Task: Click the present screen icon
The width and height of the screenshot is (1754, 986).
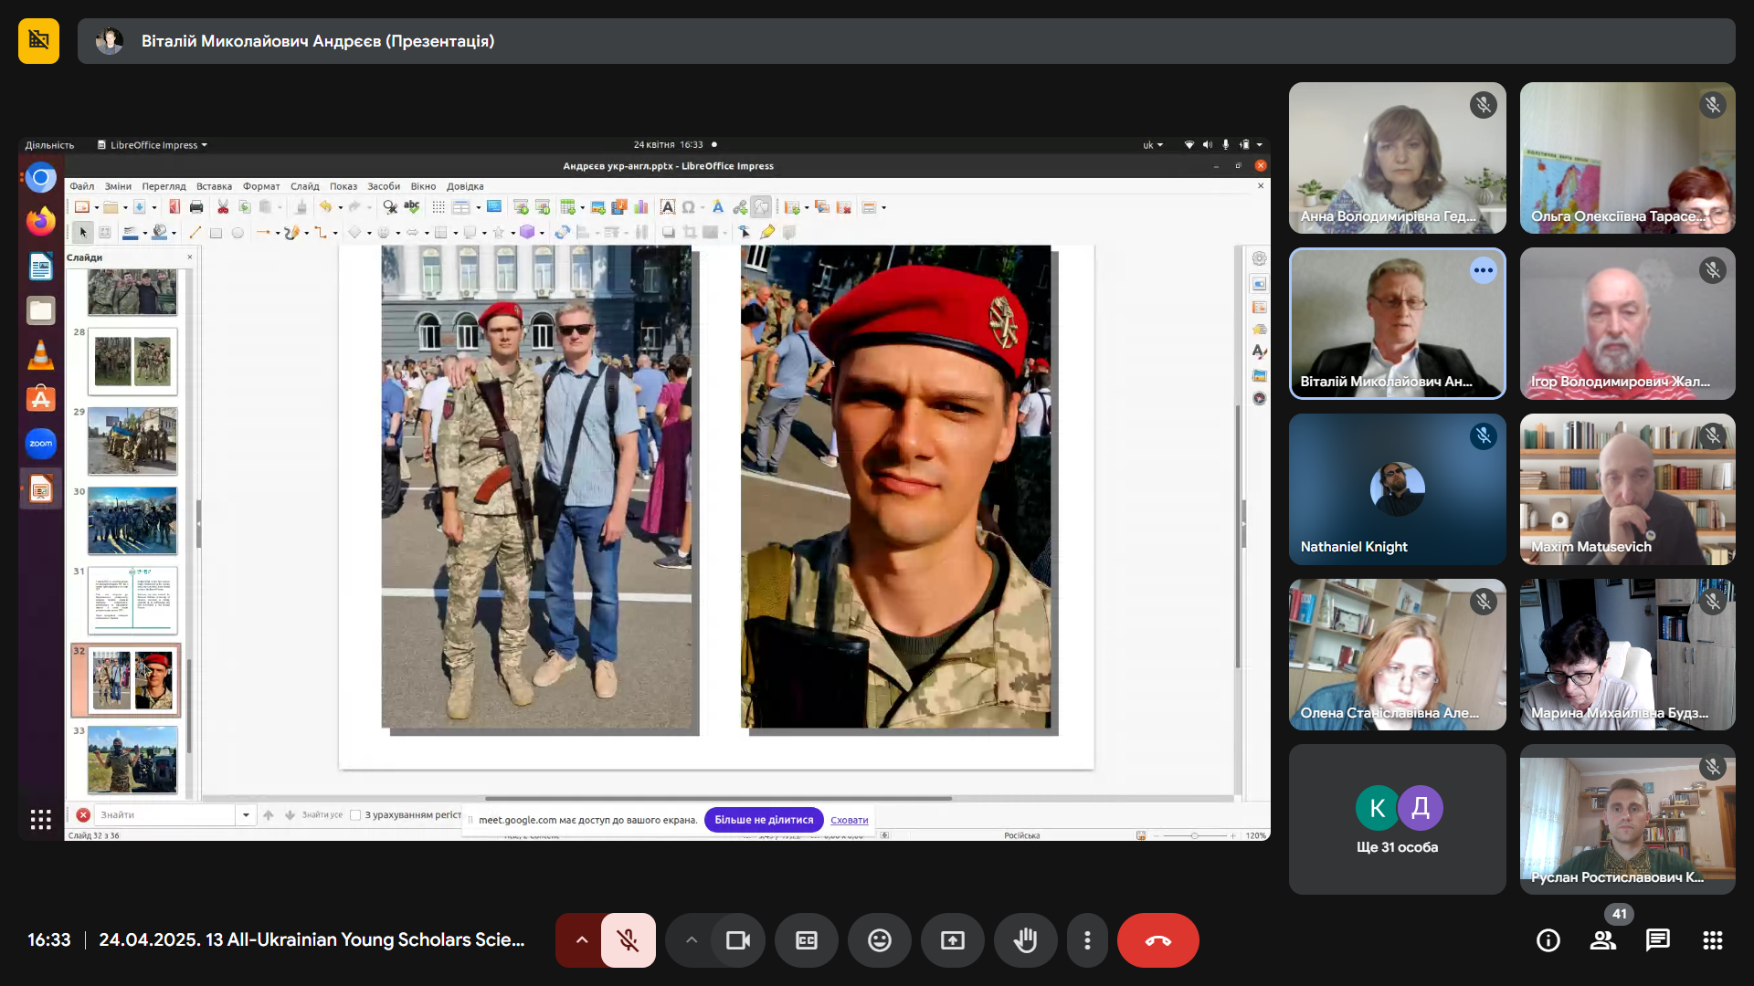Action: [x=953, y=940]
